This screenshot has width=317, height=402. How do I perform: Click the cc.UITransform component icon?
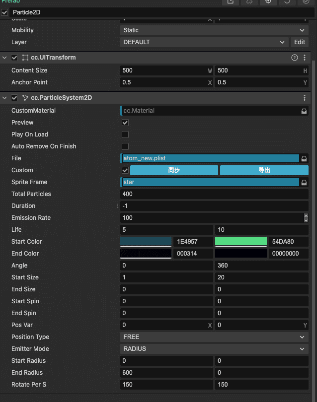coord(25,58)
